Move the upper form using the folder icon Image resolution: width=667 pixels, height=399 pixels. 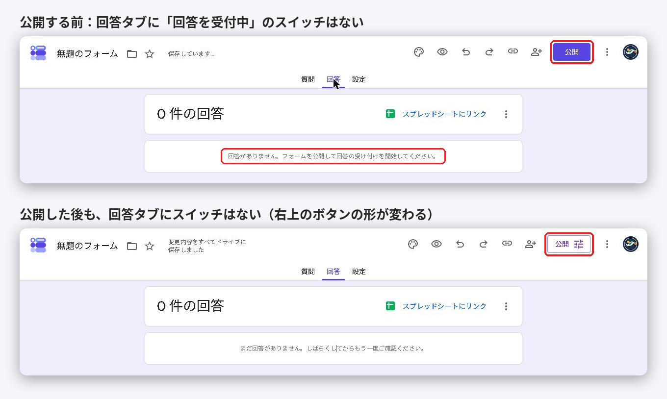(132, 54)
